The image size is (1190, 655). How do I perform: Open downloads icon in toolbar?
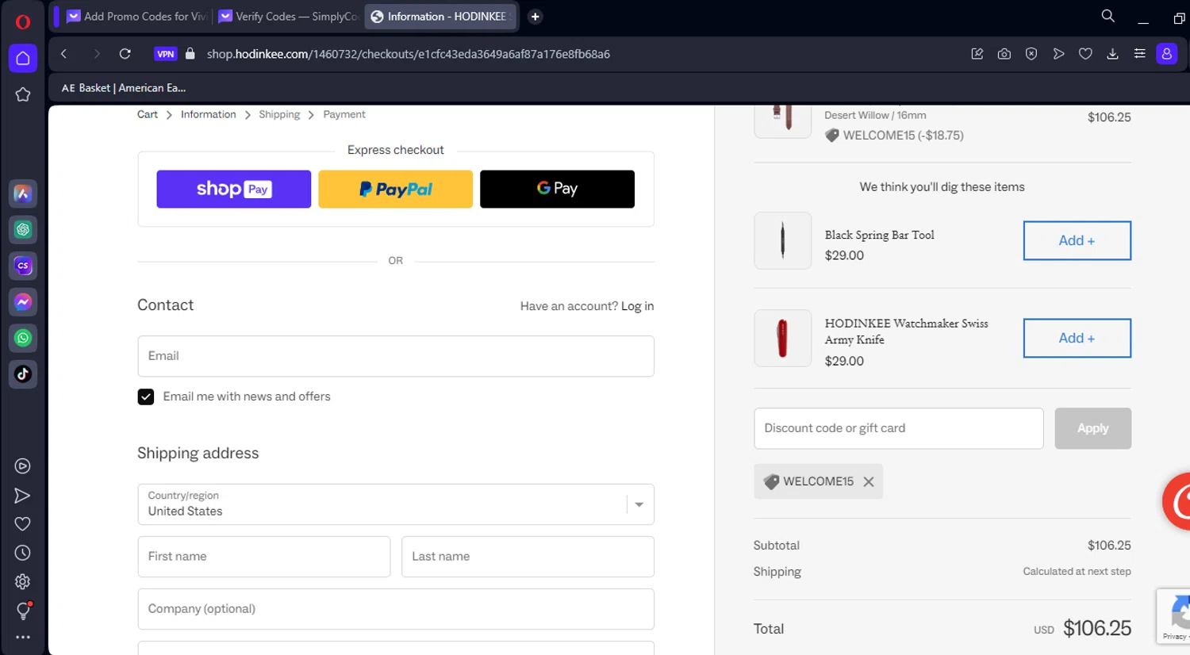coord(1112,54)
